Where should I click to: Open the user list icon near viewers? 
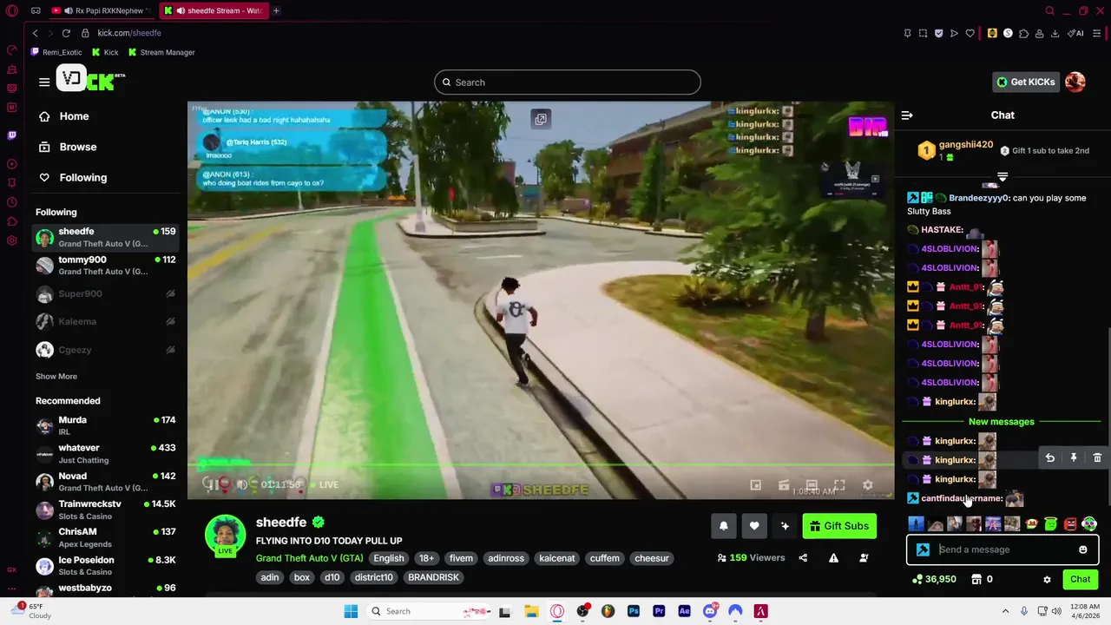(x=864, y=558)
